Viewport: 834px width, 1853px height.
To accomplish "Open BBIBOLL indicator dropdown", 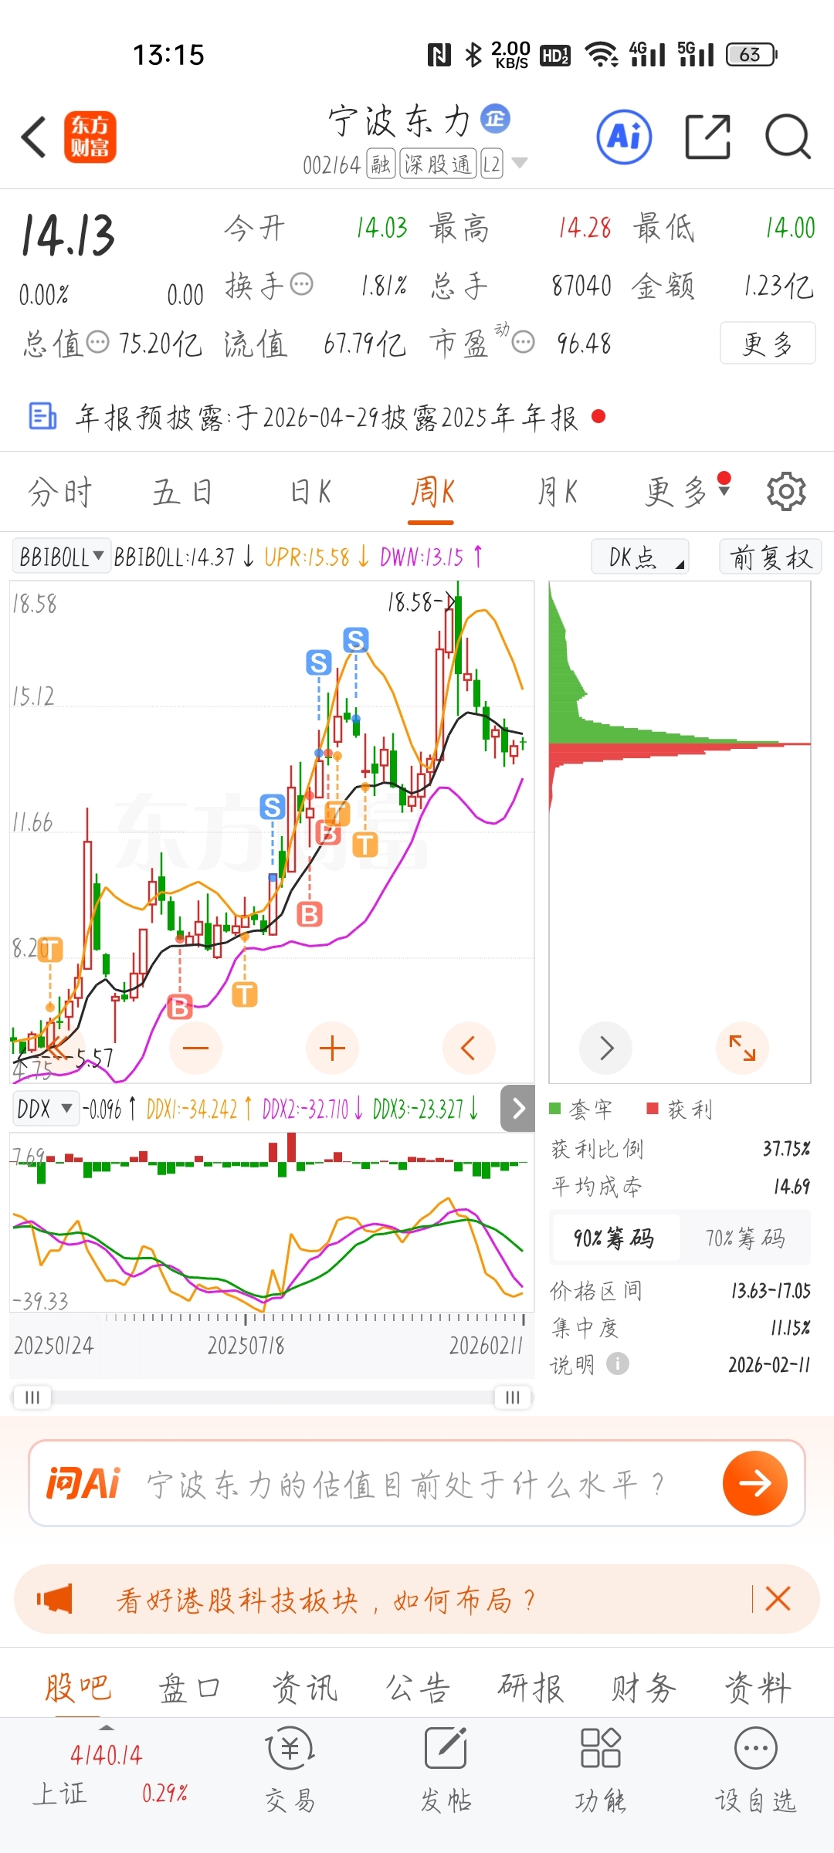I will click(62, 557).
